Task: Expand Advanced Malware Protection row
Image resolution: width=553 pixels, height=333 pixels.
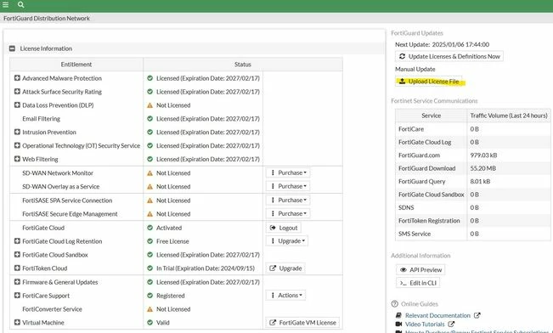Action: coord(17,78)
